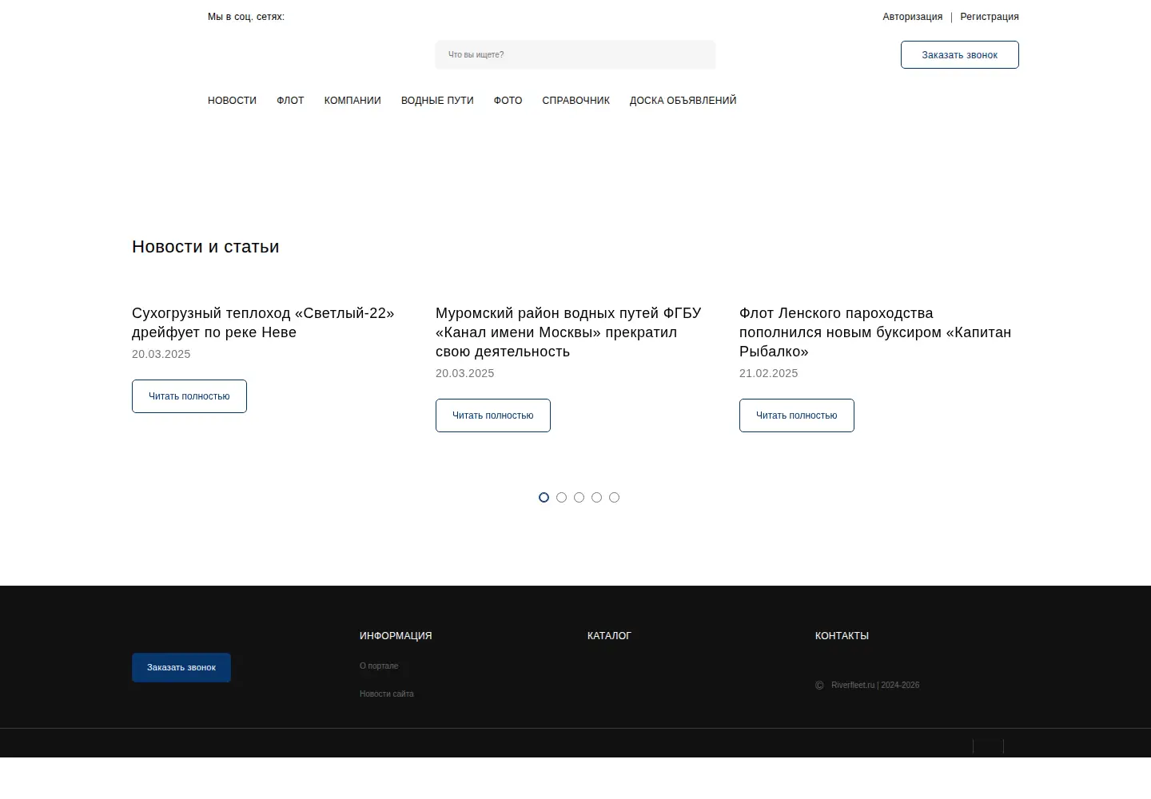Open the НОВОСТИ menu item
The height and width of the screenshot is (799, 1151).
click(232, 101)
